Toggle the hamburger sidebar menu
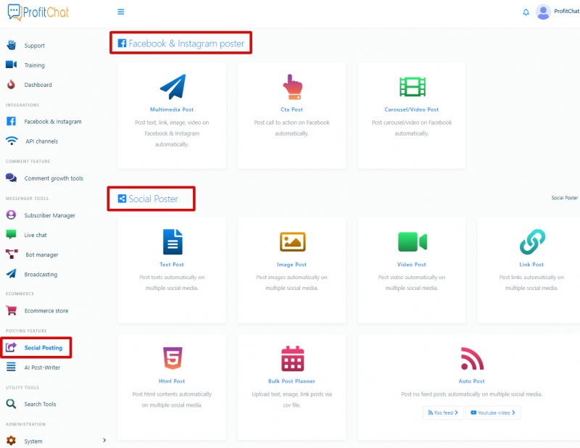 click(x=120, y=12)
